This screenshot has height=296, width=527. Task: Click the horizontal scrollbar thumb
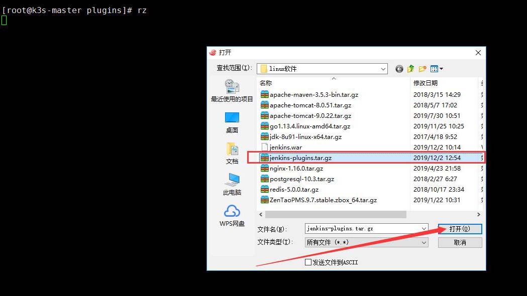pos(336,214)
